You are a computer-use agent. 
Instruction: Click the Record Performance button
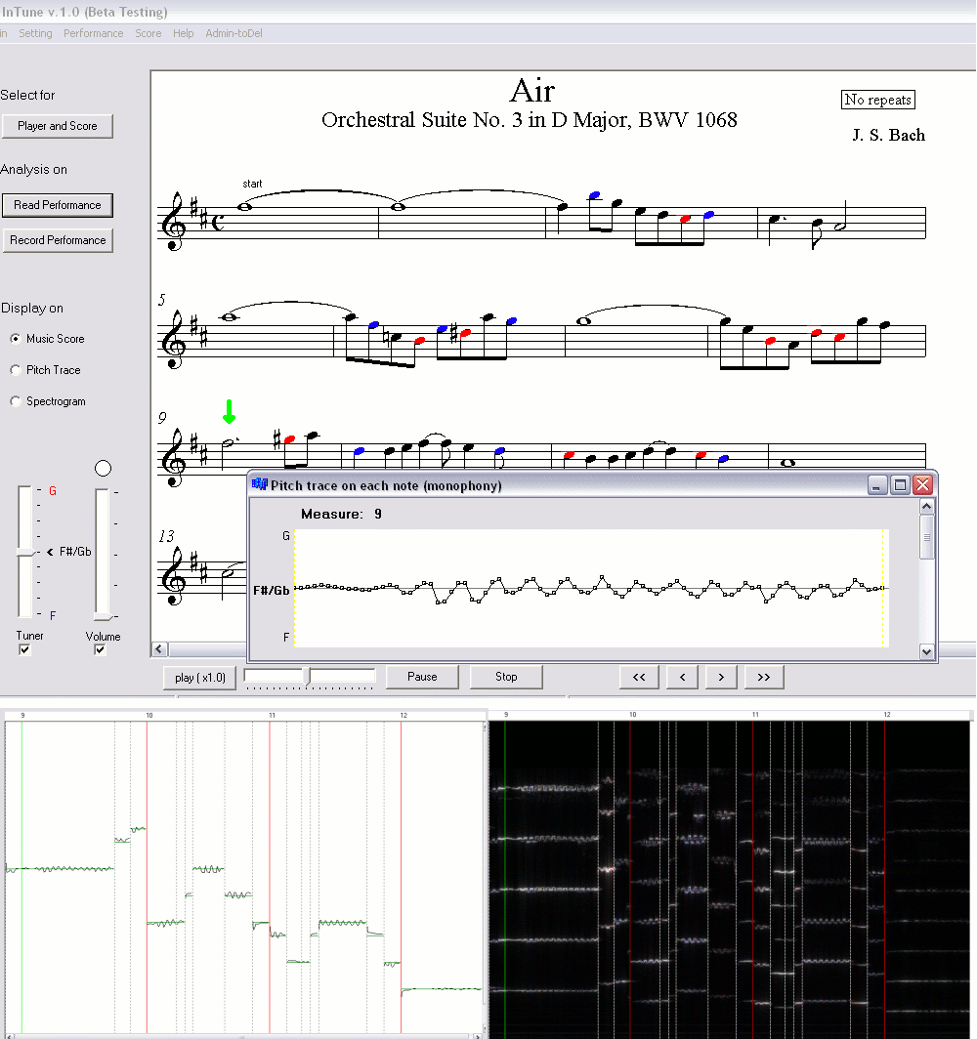58,240
